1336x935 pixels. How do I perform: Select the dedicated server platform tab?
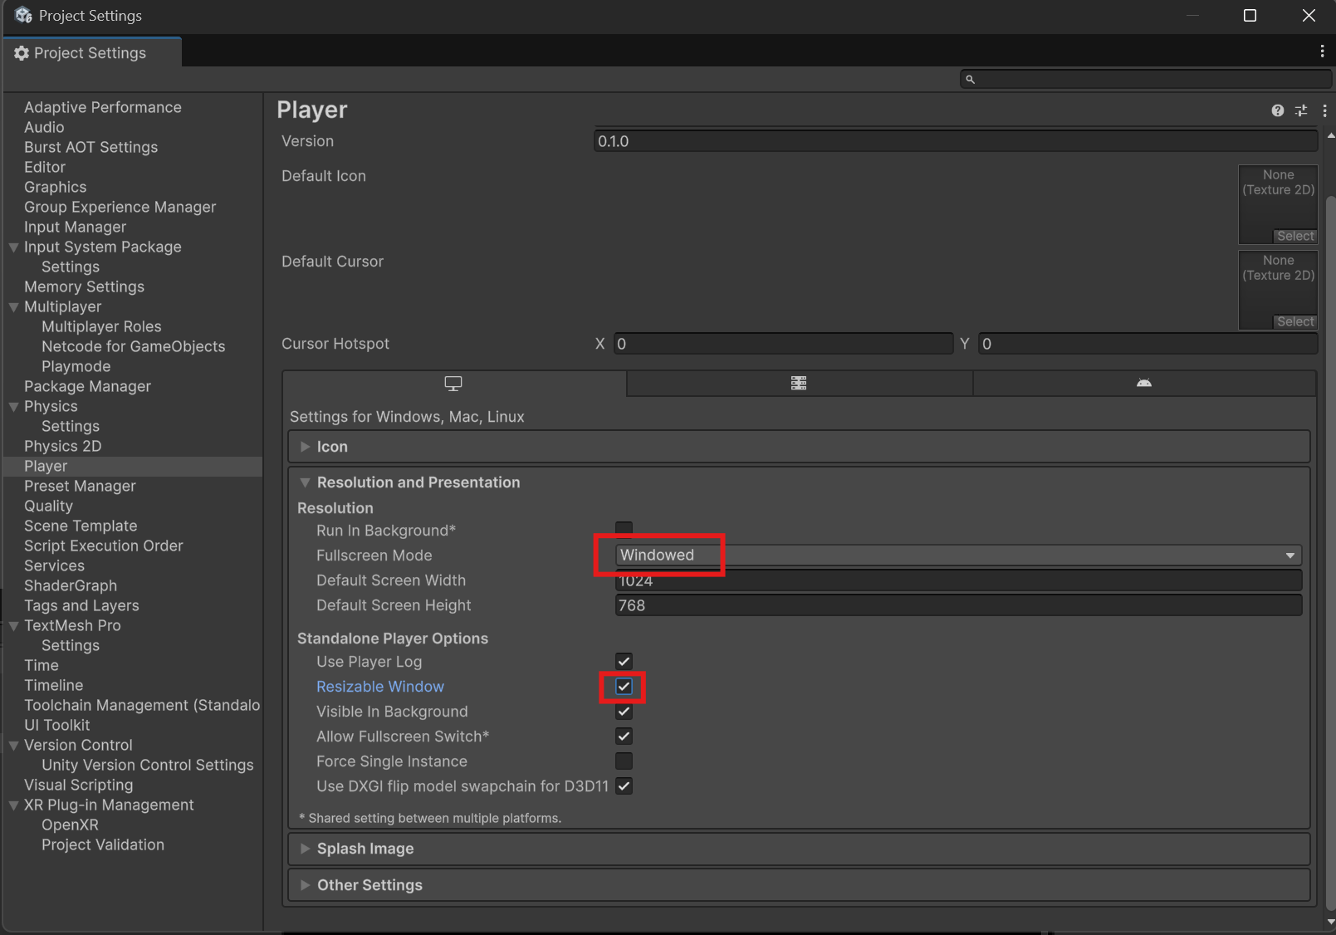click(x=799, y=383)
